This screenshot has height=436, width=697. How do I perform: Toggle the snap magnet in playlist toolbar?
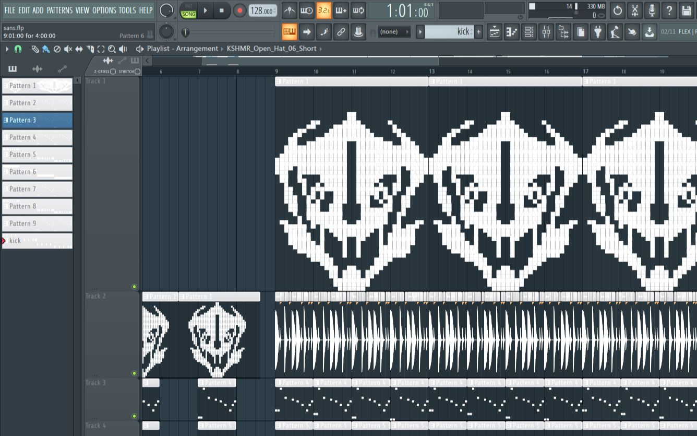[18, 49]
